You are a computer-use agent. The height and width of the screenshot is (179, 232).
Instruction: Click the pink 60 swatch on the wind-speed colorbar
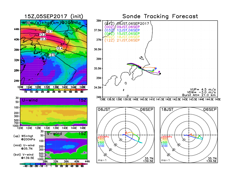click(84, 90)
